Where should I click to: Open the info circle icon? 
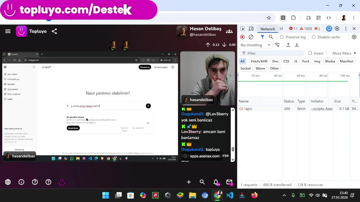point(21,182)
